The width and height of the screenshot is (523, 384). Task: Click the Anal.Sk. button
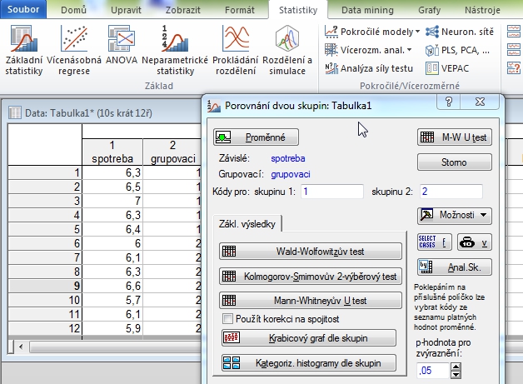(454, 267)
